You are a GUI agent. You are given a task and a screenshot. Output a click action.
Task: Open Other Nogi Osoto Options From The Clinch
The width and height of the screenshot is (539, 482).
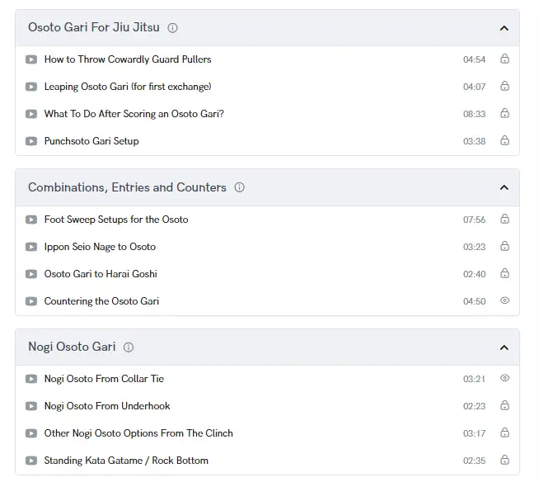point(138,433)
